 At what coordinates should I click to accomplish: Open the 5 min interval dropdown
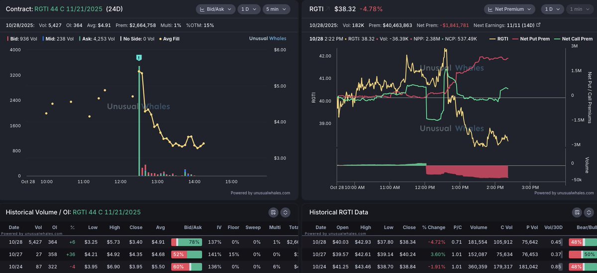click(x=276, y=9)
